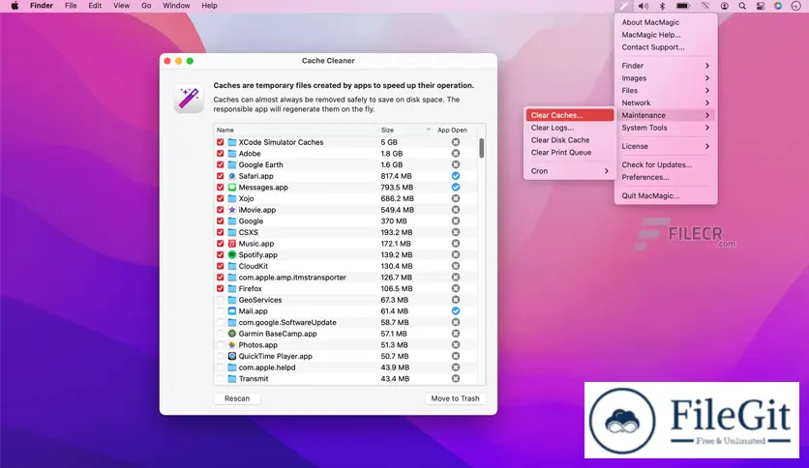Choose Check for Updates...
809x468 pixels.
coord(666,164)
